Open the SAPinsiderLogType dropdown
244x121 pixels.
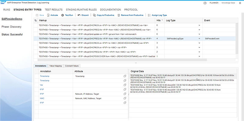click(x=199, y=39)
